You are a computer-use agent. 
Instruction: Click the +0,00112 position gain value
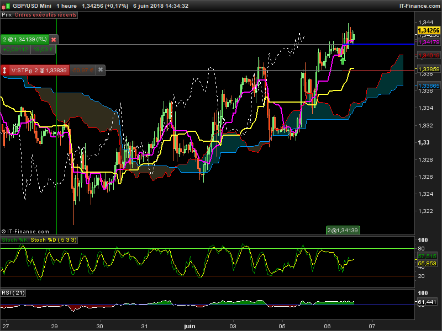click(x=15, y=50)
